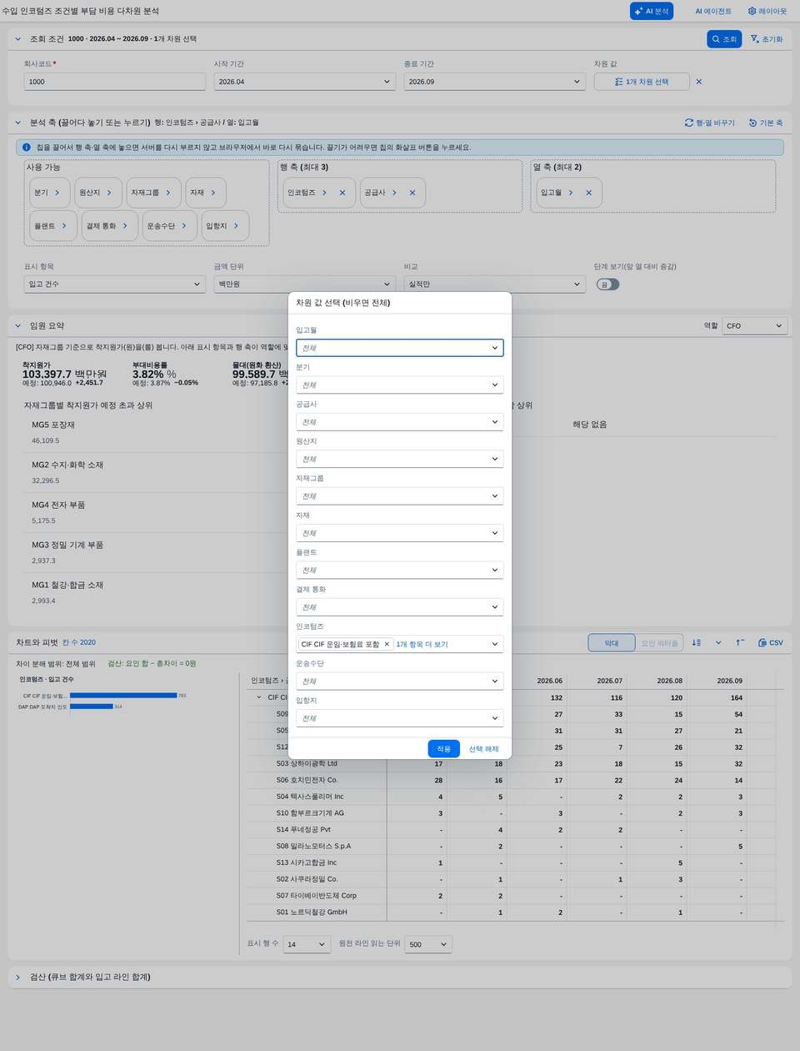Image resolution: width=800 pixels, height=1051 pixels.
Task: Click the 기본 축 button
Action: (766, 123)
